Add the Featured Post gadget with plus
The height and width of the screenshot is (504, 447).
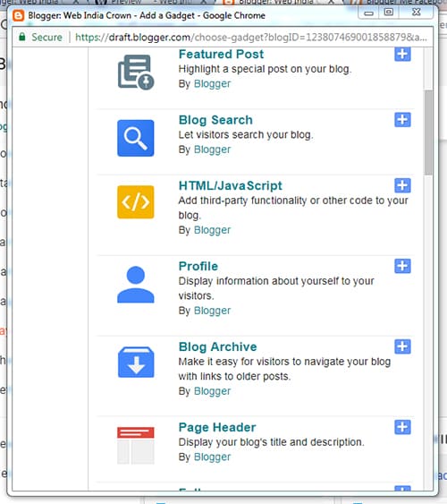(x=402, y=54)
